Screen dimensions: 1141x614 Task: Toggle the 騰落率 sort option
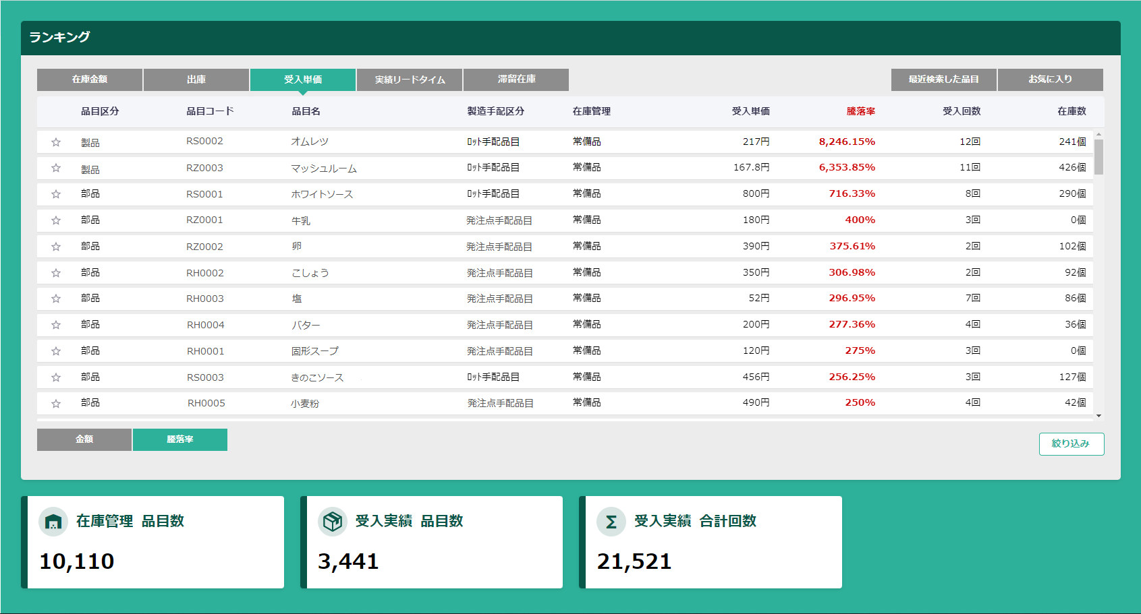tap(179, 439)
